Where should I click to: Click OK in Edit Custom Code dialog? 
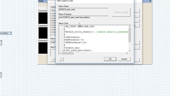point(110,59)
